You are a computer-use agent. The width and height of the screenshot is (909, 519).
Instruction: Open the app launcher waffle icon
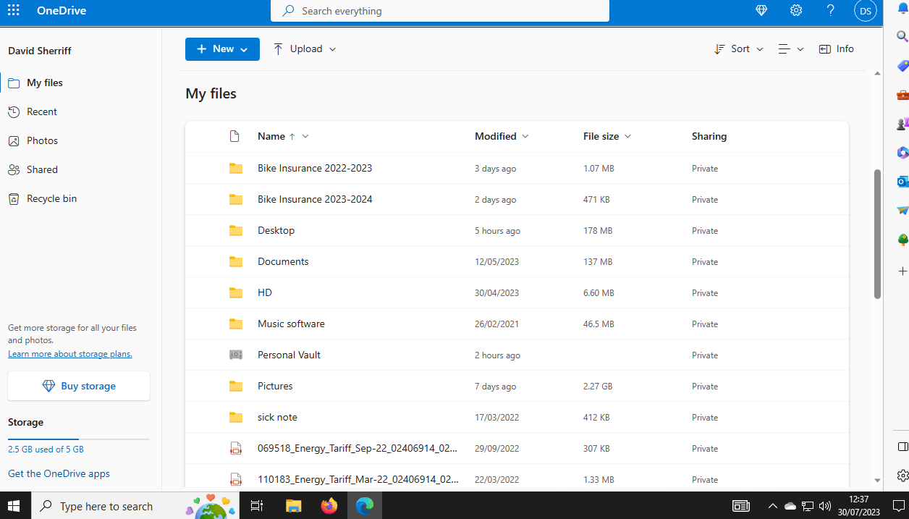[13, 10]
